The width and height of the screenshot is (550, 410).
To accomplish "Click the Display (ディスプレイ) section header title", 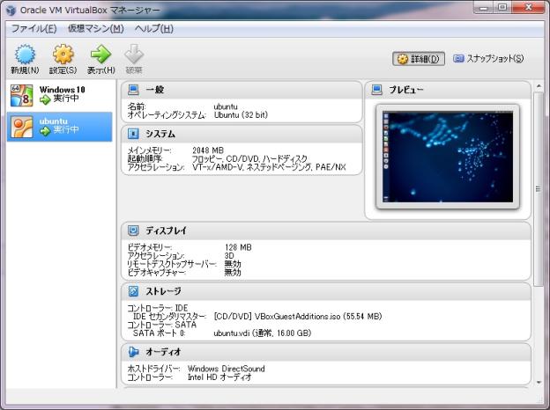I will (167, 231).
